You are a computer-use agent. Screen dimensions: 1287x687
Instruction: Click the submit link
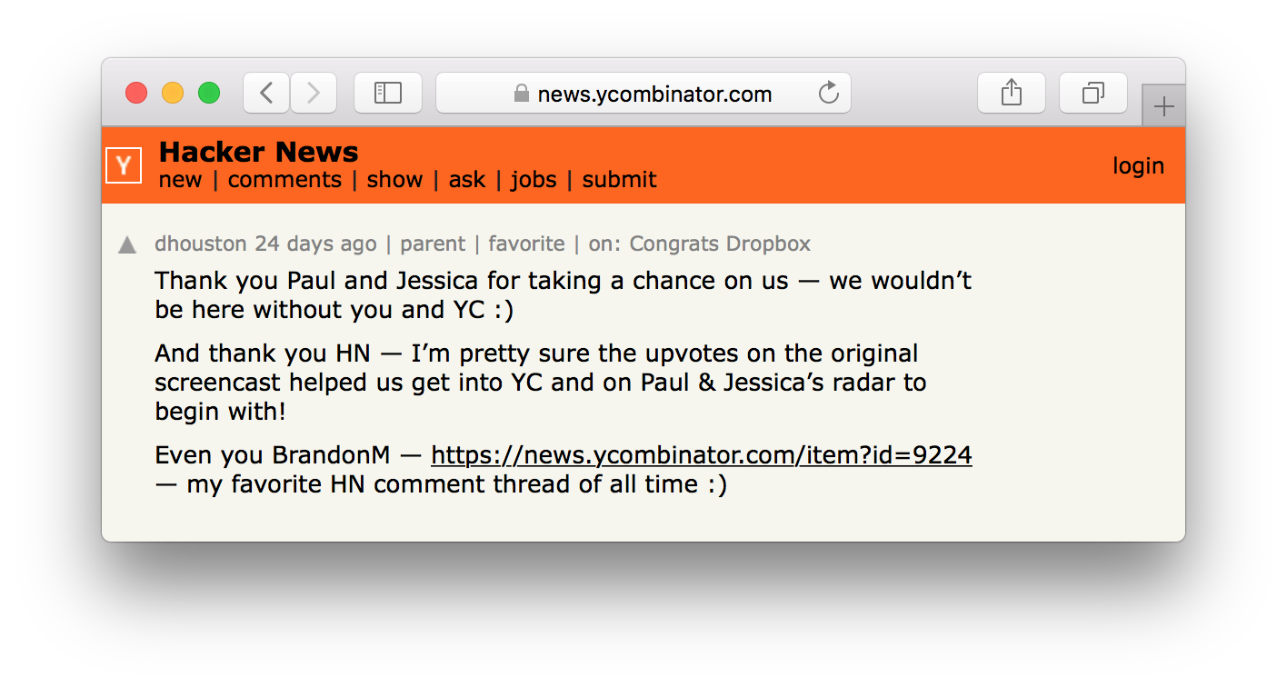619,180
